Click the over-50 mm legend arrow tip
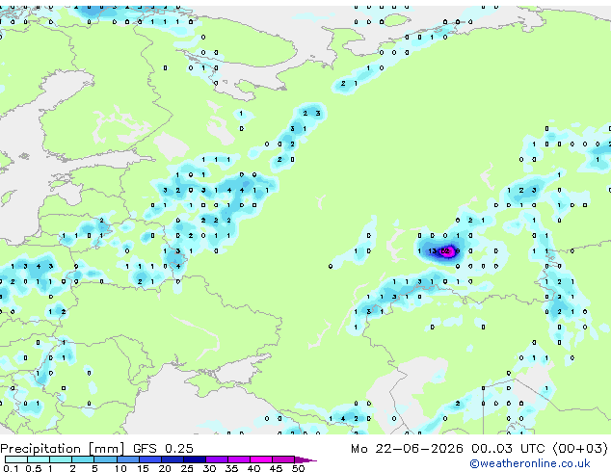The height and width of the screenshot is (472, 611). click(x=305, y=460)
